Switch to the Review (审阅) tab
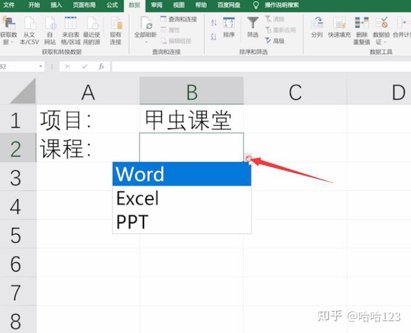The height and width of the screenshot is (333, 411). (156, 5)
